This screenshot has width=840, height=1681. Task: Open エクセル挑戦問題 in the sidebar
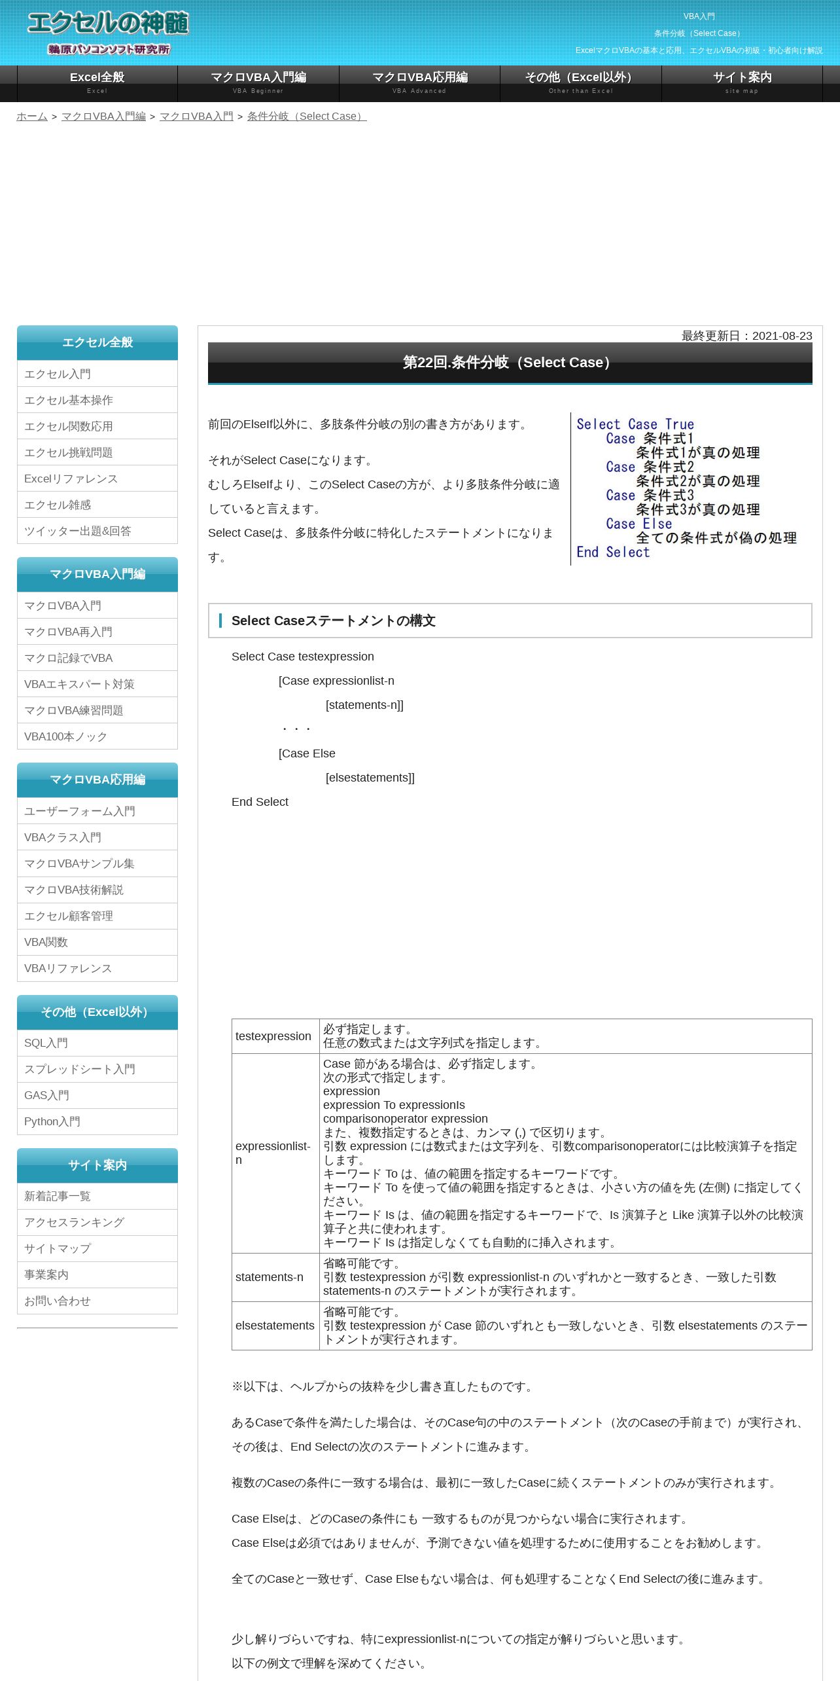coord(97,452)
